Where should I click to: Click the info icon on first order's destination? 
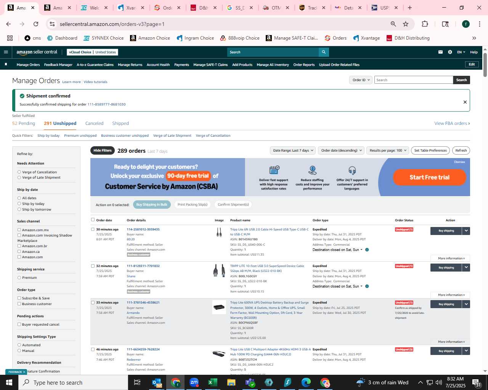(367, 250)
